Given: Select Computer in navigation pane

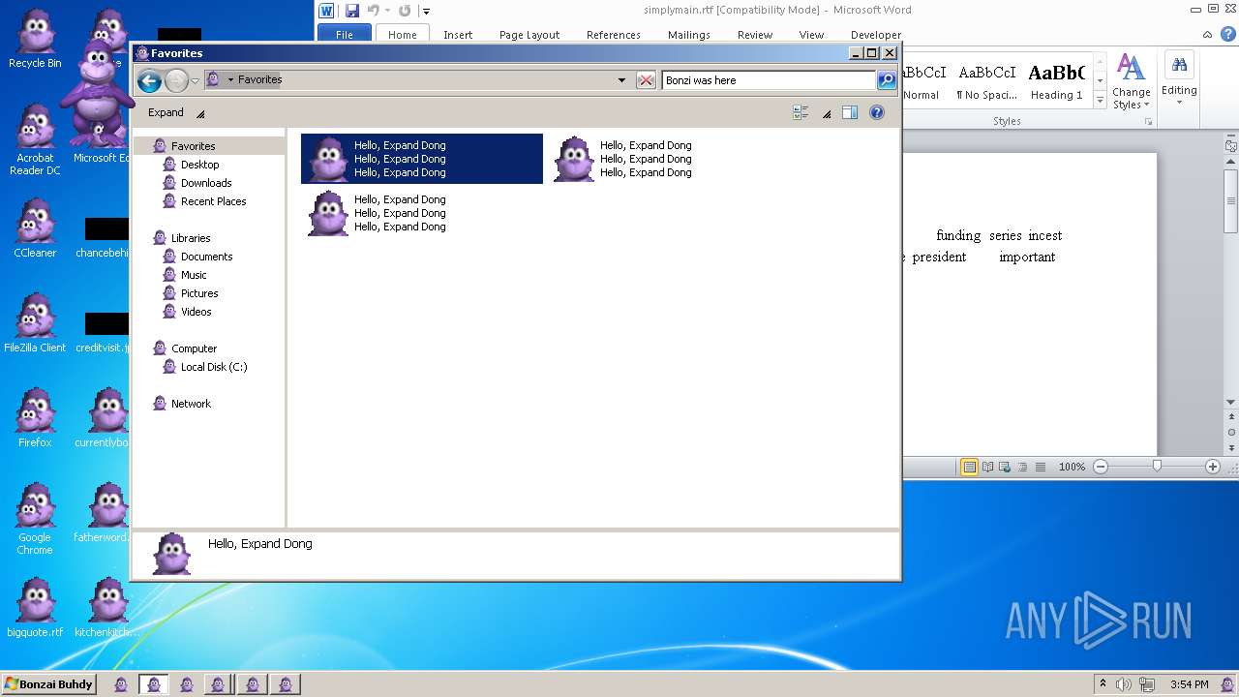Looking at the screenshot, I should tap(194, 348).
